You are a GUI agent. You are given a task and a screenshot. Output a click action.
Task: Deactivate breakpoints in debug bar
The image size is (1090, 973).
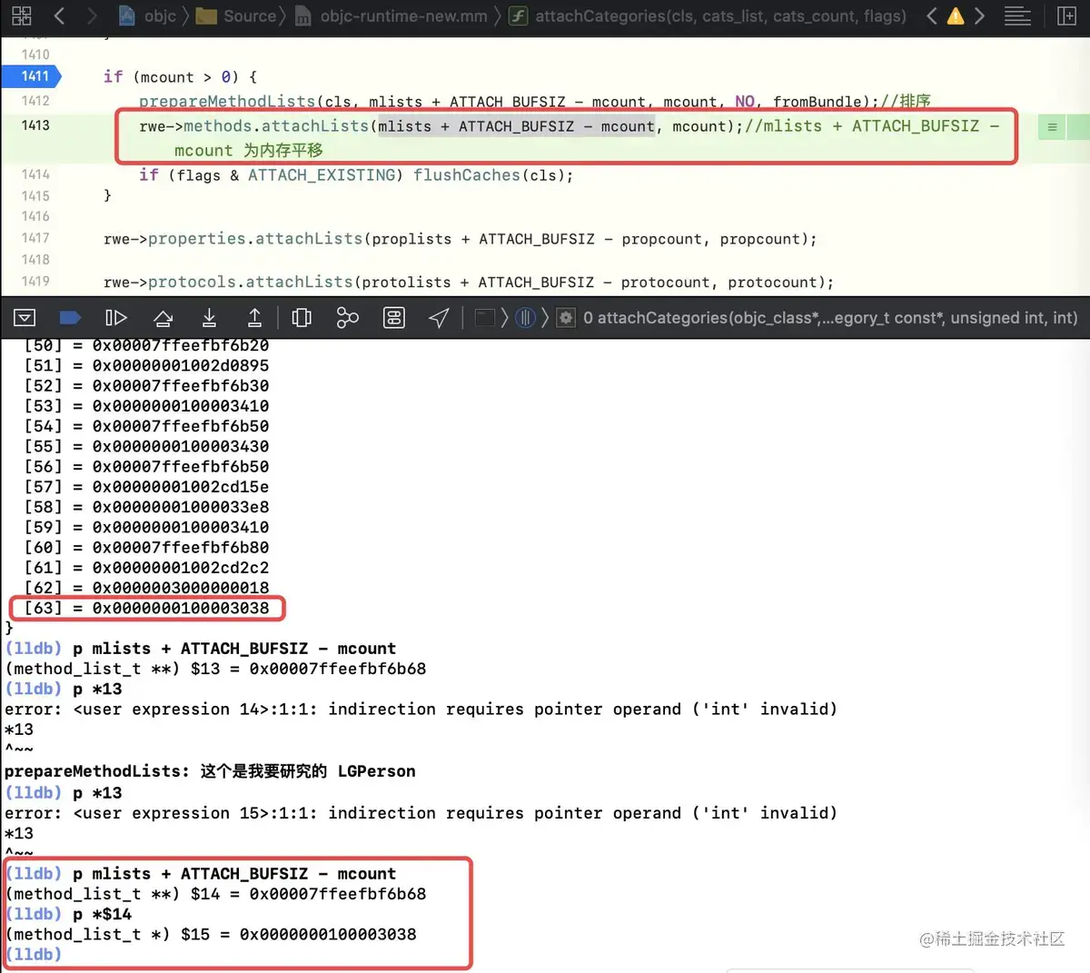70,318
